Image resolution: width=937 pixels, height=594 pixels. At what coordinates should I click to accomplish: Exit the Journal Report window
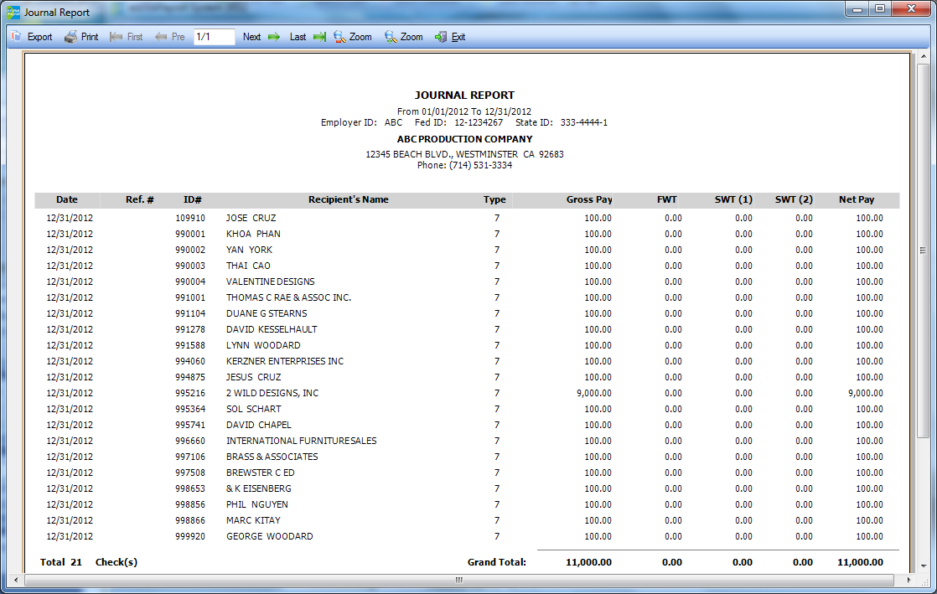(450, 37)
